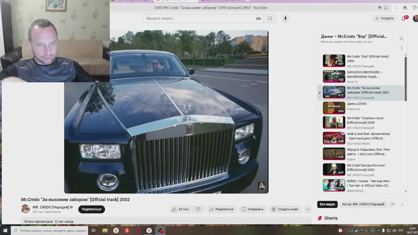
Task: Open red Яндекс taskbar icon
Action: [127, 230]
